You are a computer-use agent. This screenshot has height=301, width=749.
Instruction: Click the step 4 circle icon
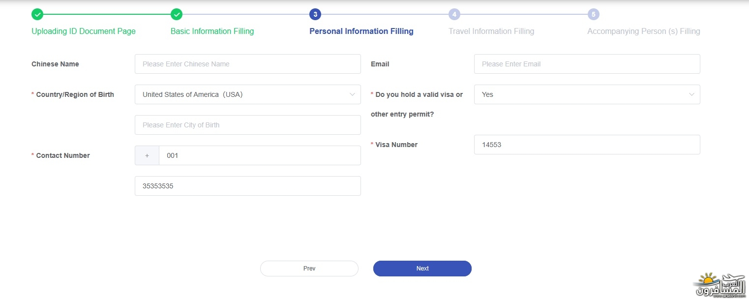(x=454, y=14)
